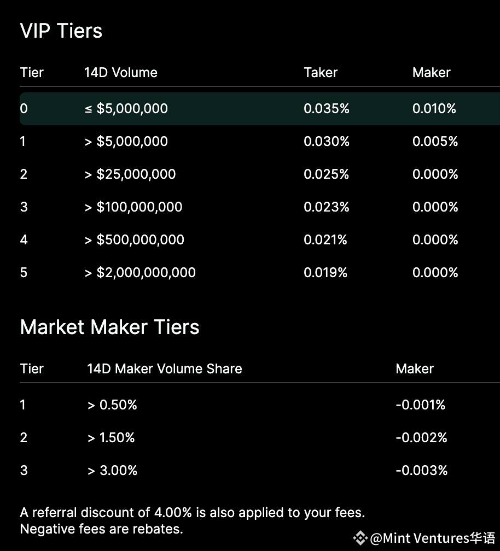The image size is (500, 551).
Task: Open the @Mint Ventures watermark text
Action: pyautogui.click(x=433, y=538)
